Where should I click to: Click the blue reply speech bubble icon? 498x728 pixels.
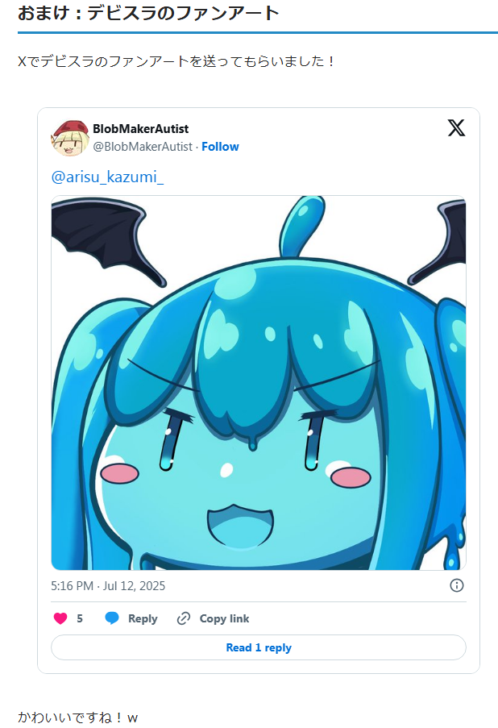click(112, 618)
